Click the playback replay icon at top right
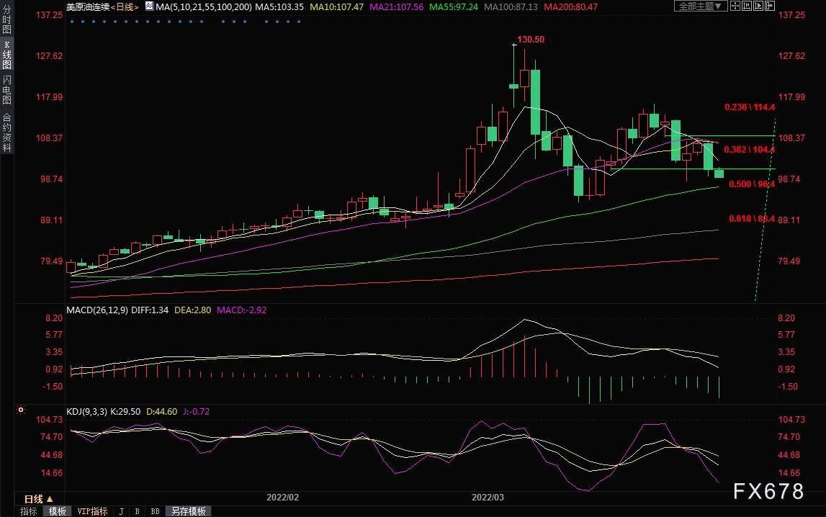The image size is (826, 517). (x=758, y=6)
